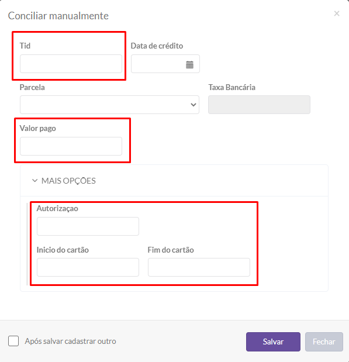The width and height of the screenshot is (349, 362).
Task: Select the Inicio do cartão field
Action: [x=88, y=267]
